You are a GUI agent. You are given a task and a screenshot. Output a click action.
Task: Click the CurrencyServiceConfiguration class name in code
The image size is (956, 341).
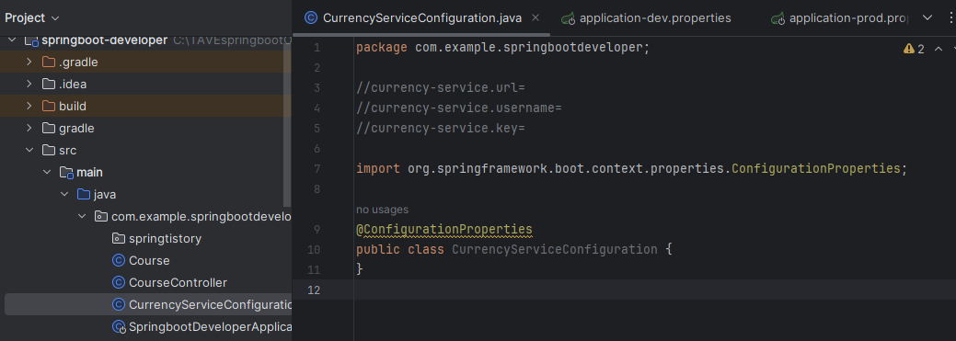(x=554, y=250)
